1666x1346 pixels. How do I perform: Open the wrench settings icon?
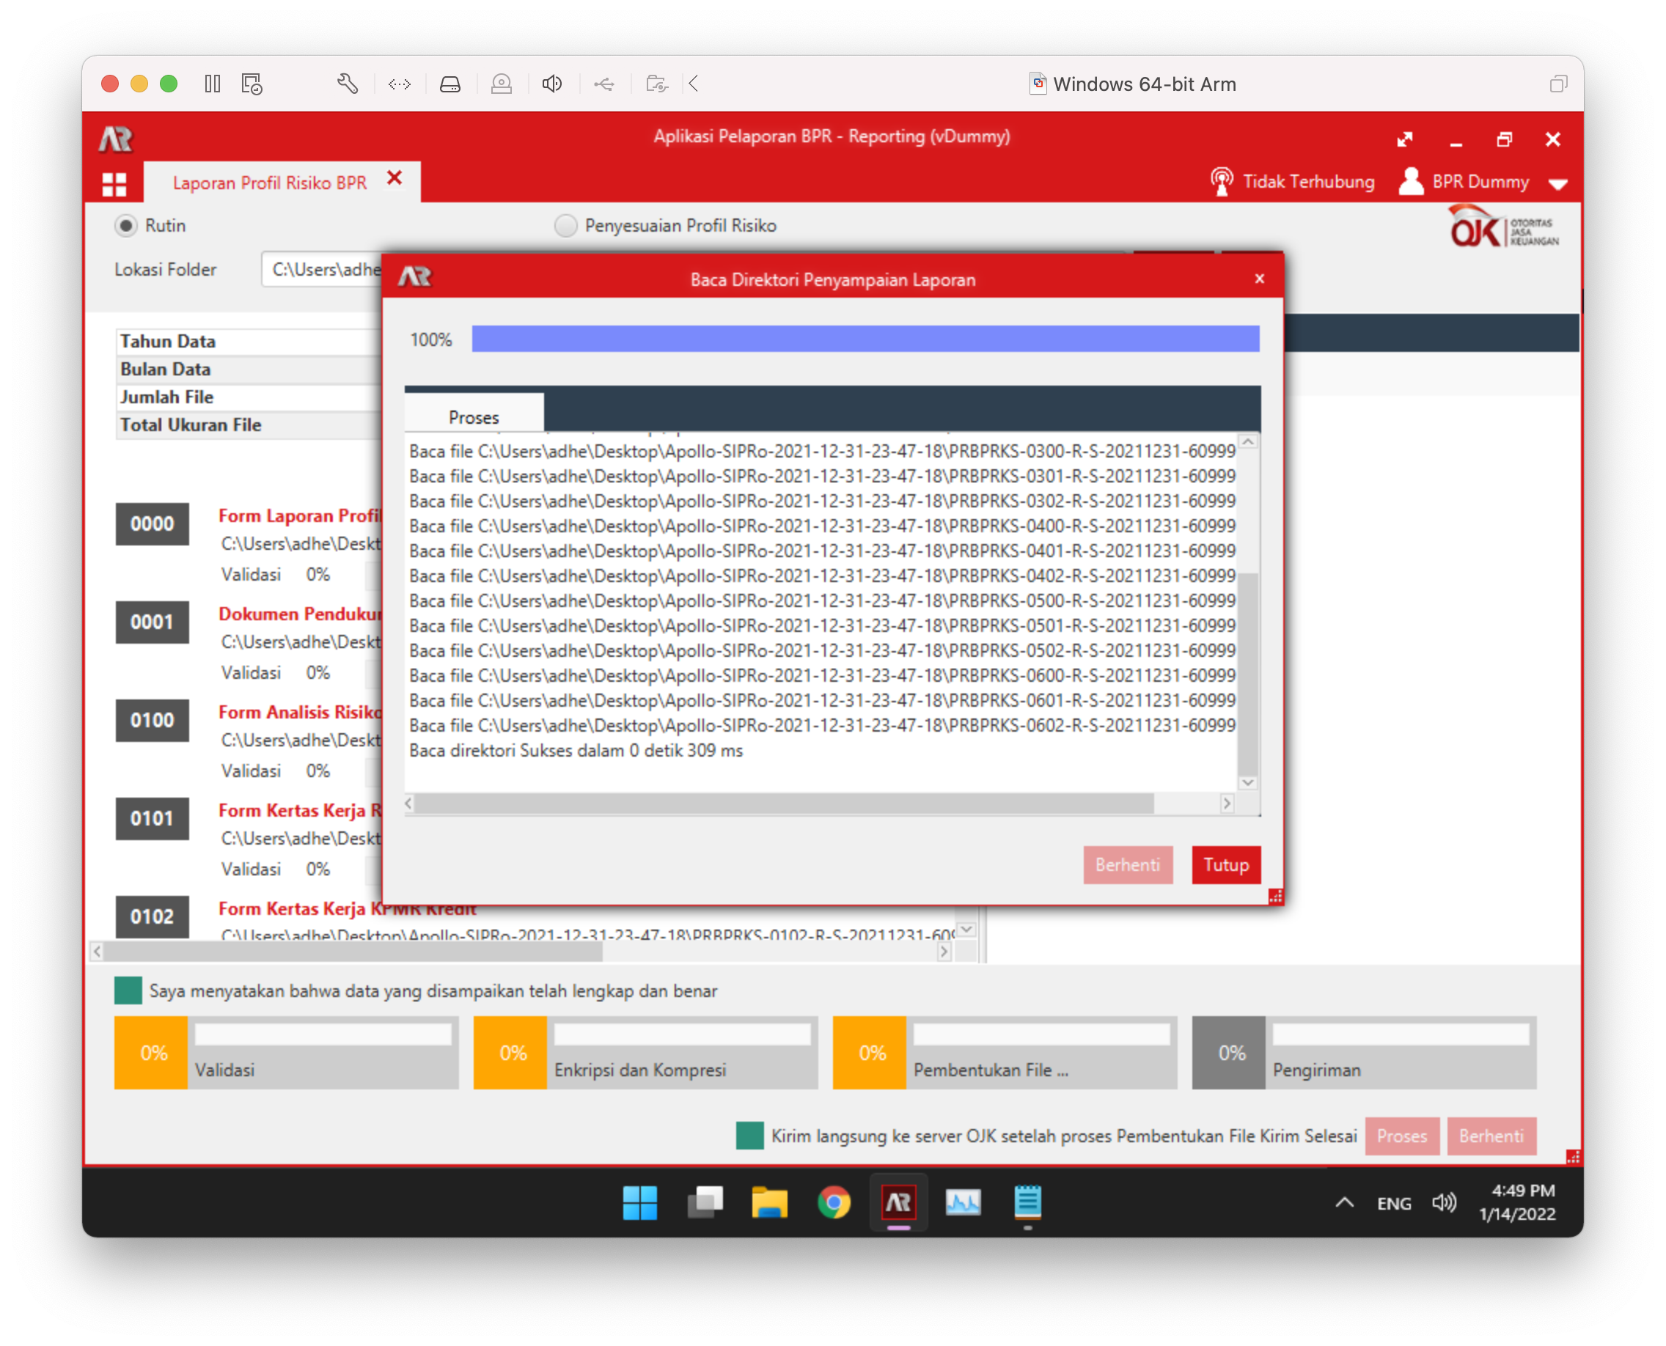coord(348,84)
